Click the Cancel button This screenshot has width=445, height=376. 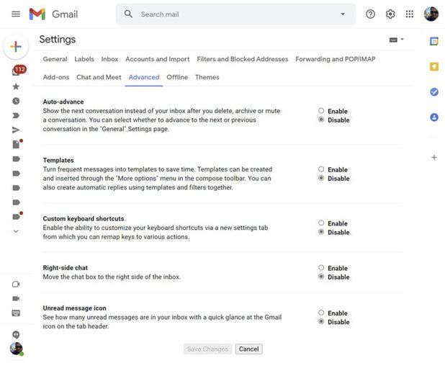click(248, 349)
